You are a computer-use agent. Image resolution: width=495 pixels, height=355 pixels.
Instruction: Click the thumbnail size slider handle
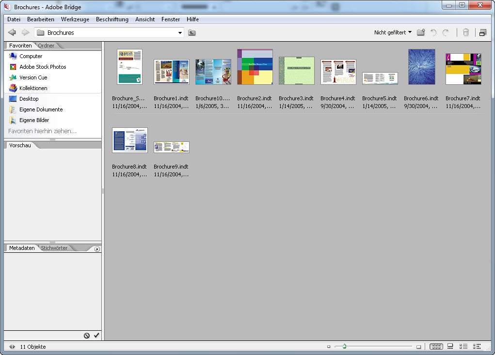click(x=344, y=346)
